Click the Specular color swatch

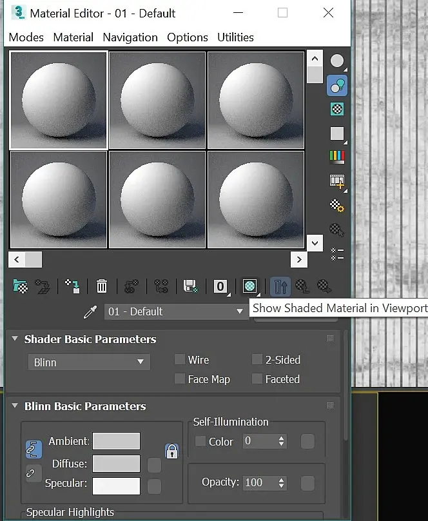coord(116,486)
